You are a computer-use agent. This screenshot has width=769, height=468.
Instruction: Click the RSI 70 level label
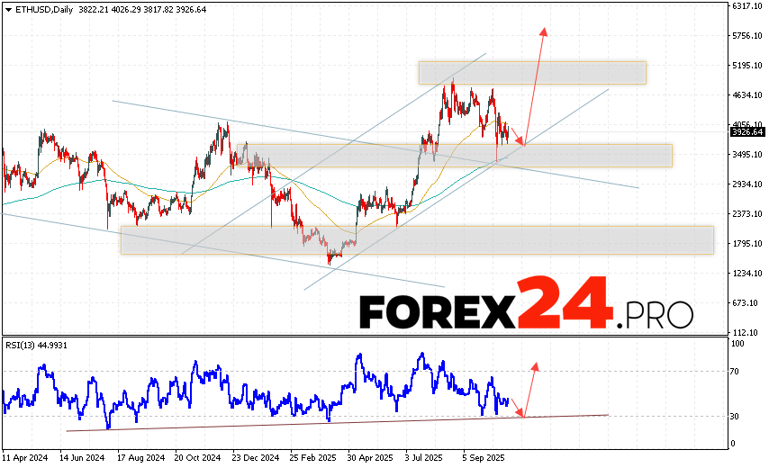737,371
